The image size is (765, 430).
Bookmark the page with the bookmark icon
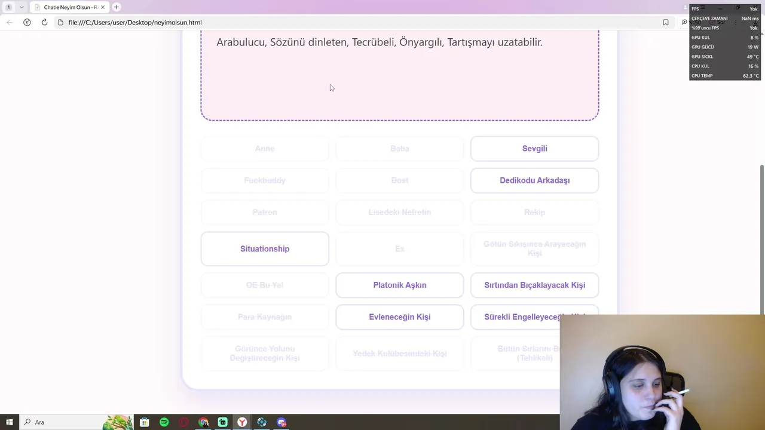(666, 22)
